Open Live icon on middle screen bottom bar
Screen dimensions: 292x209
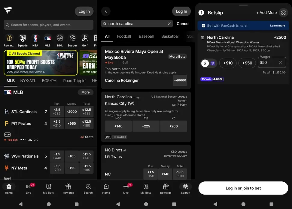pos(126,187)
